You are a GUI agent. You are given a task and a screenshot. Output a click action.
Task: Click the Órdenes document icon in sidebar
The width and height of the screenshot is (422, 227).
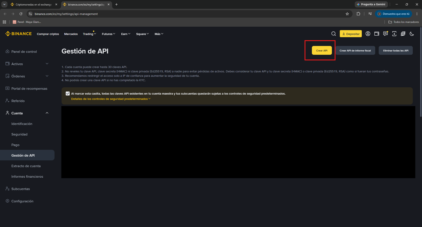click(x=7, y=76)
